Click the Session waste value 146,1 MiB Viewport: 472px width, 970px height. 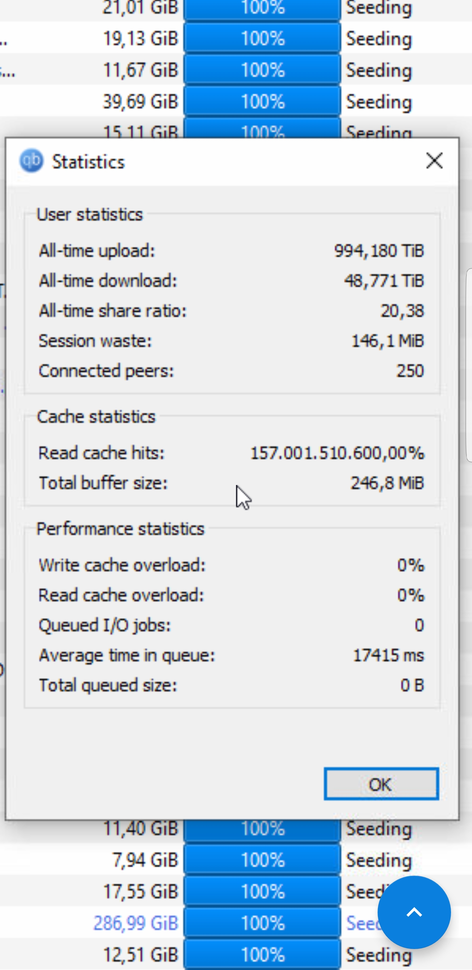pos(388,341)
